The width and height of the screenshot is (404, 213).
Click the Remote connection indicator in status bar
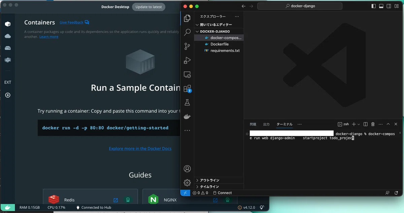click(x=185, y=193)
